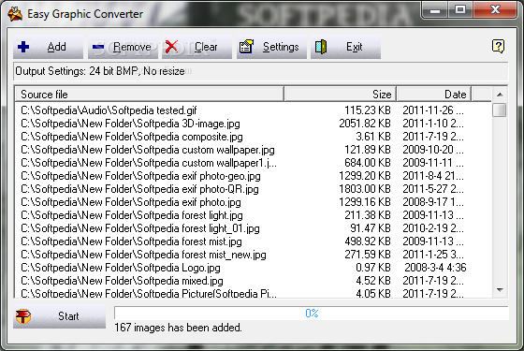
Task: Sort by the Size column header
Action: click(341, 95)
